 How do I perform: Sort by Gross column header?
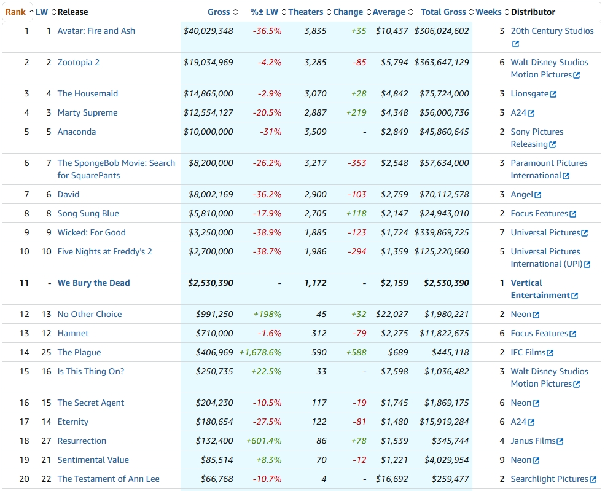(218, 12)
